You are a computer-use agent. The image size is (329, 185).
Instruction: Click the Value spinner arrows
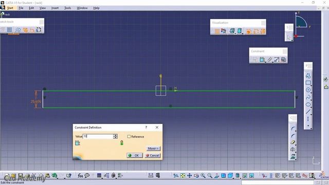(x=115, y=136)
